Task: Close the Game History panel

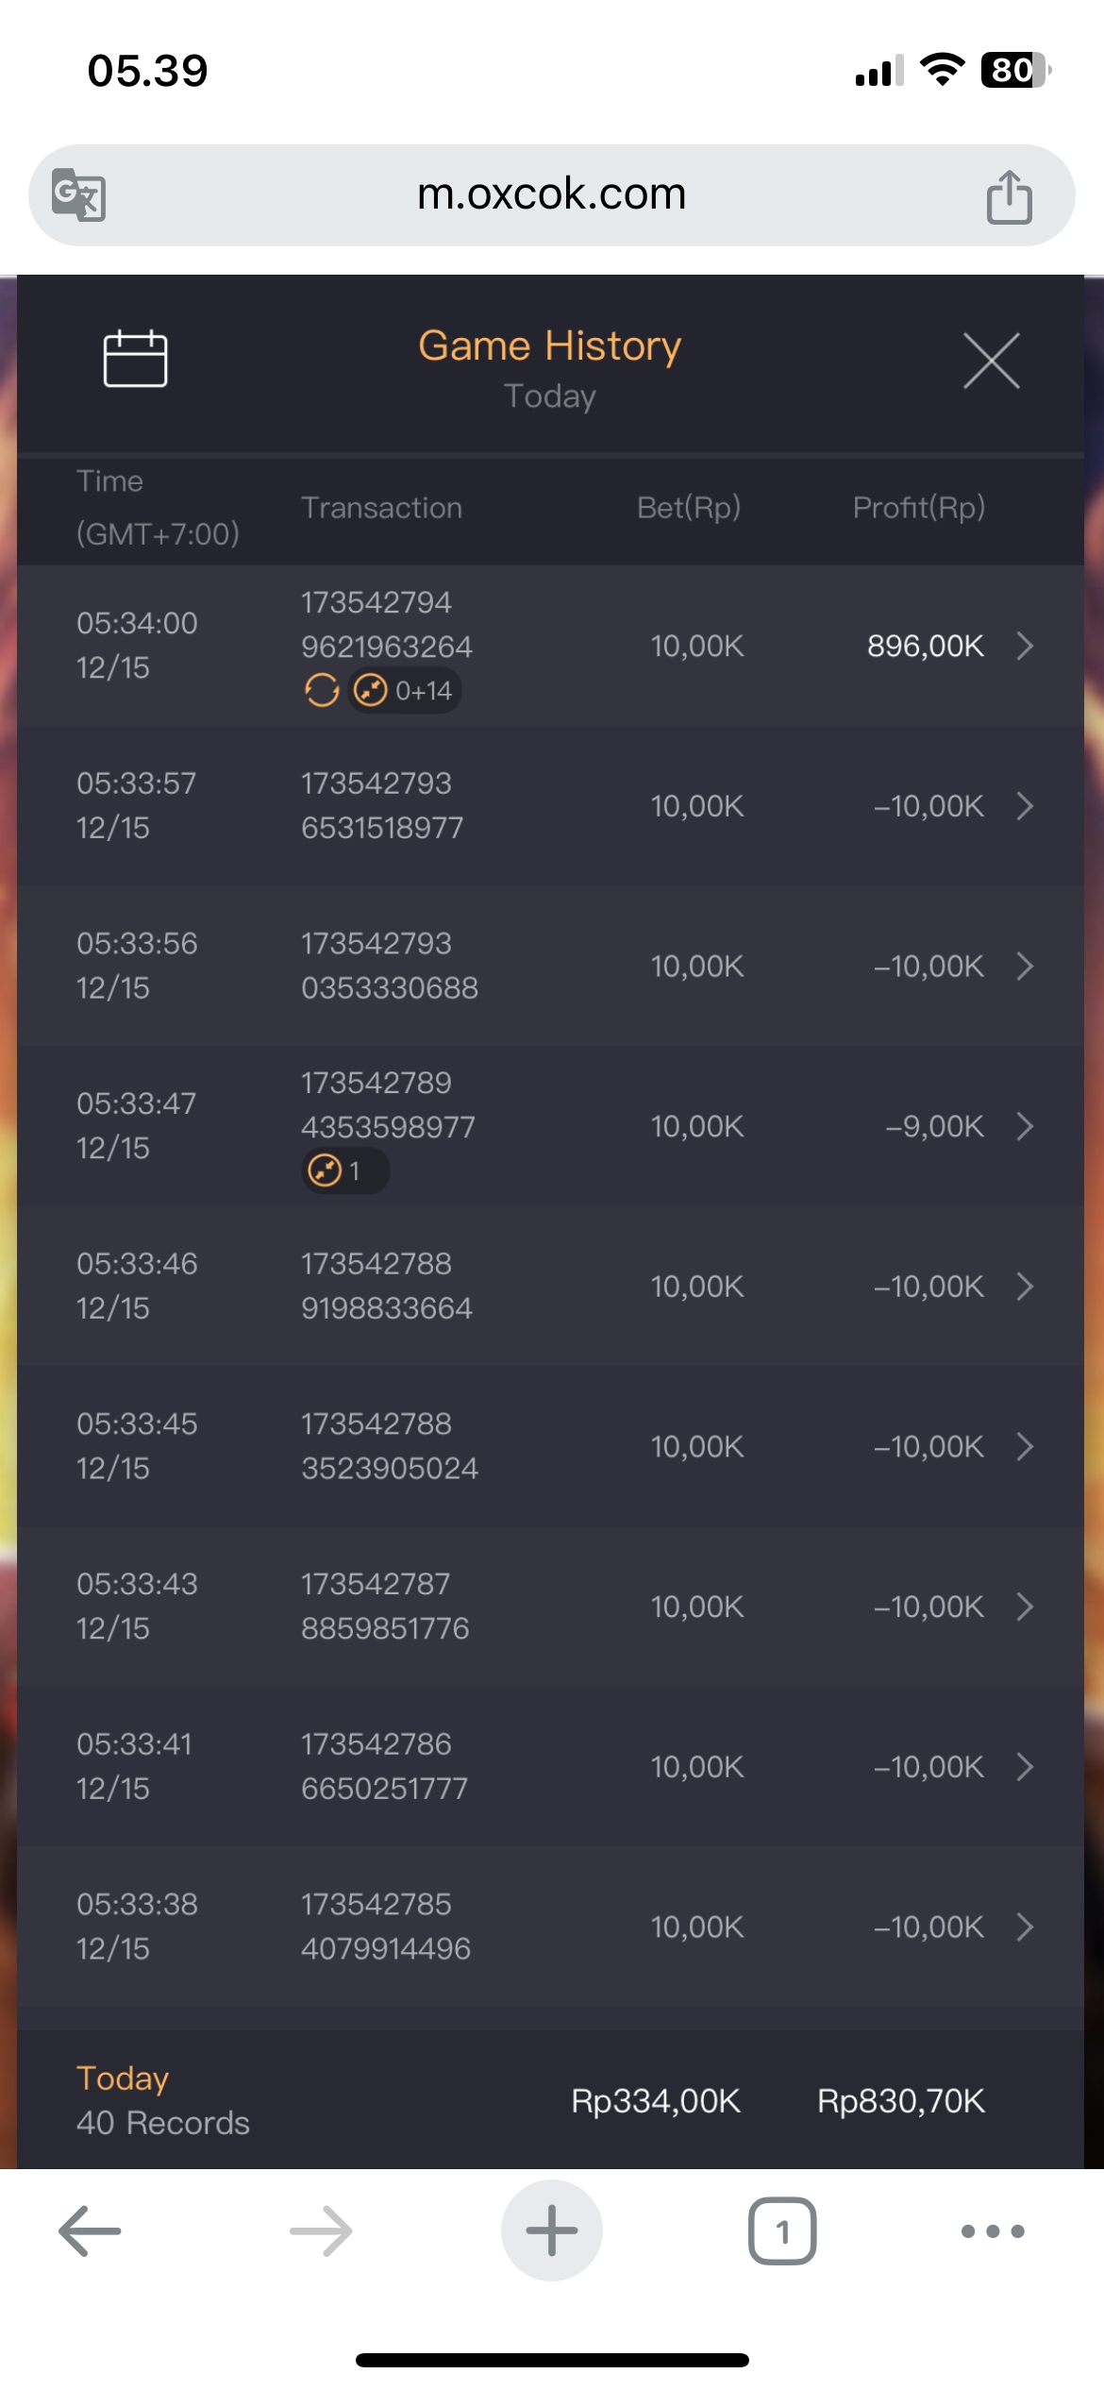Action: 991,361
